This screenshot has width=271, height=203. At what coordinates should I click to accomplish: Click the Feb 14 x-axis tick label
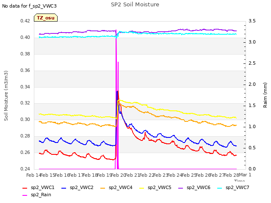34,175
